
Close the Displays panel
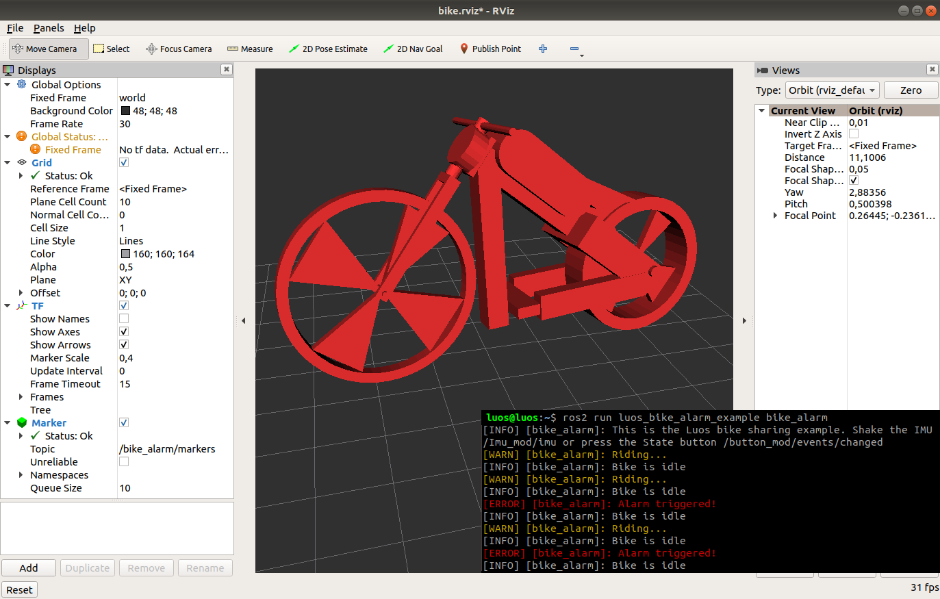[x=227, y=70]
